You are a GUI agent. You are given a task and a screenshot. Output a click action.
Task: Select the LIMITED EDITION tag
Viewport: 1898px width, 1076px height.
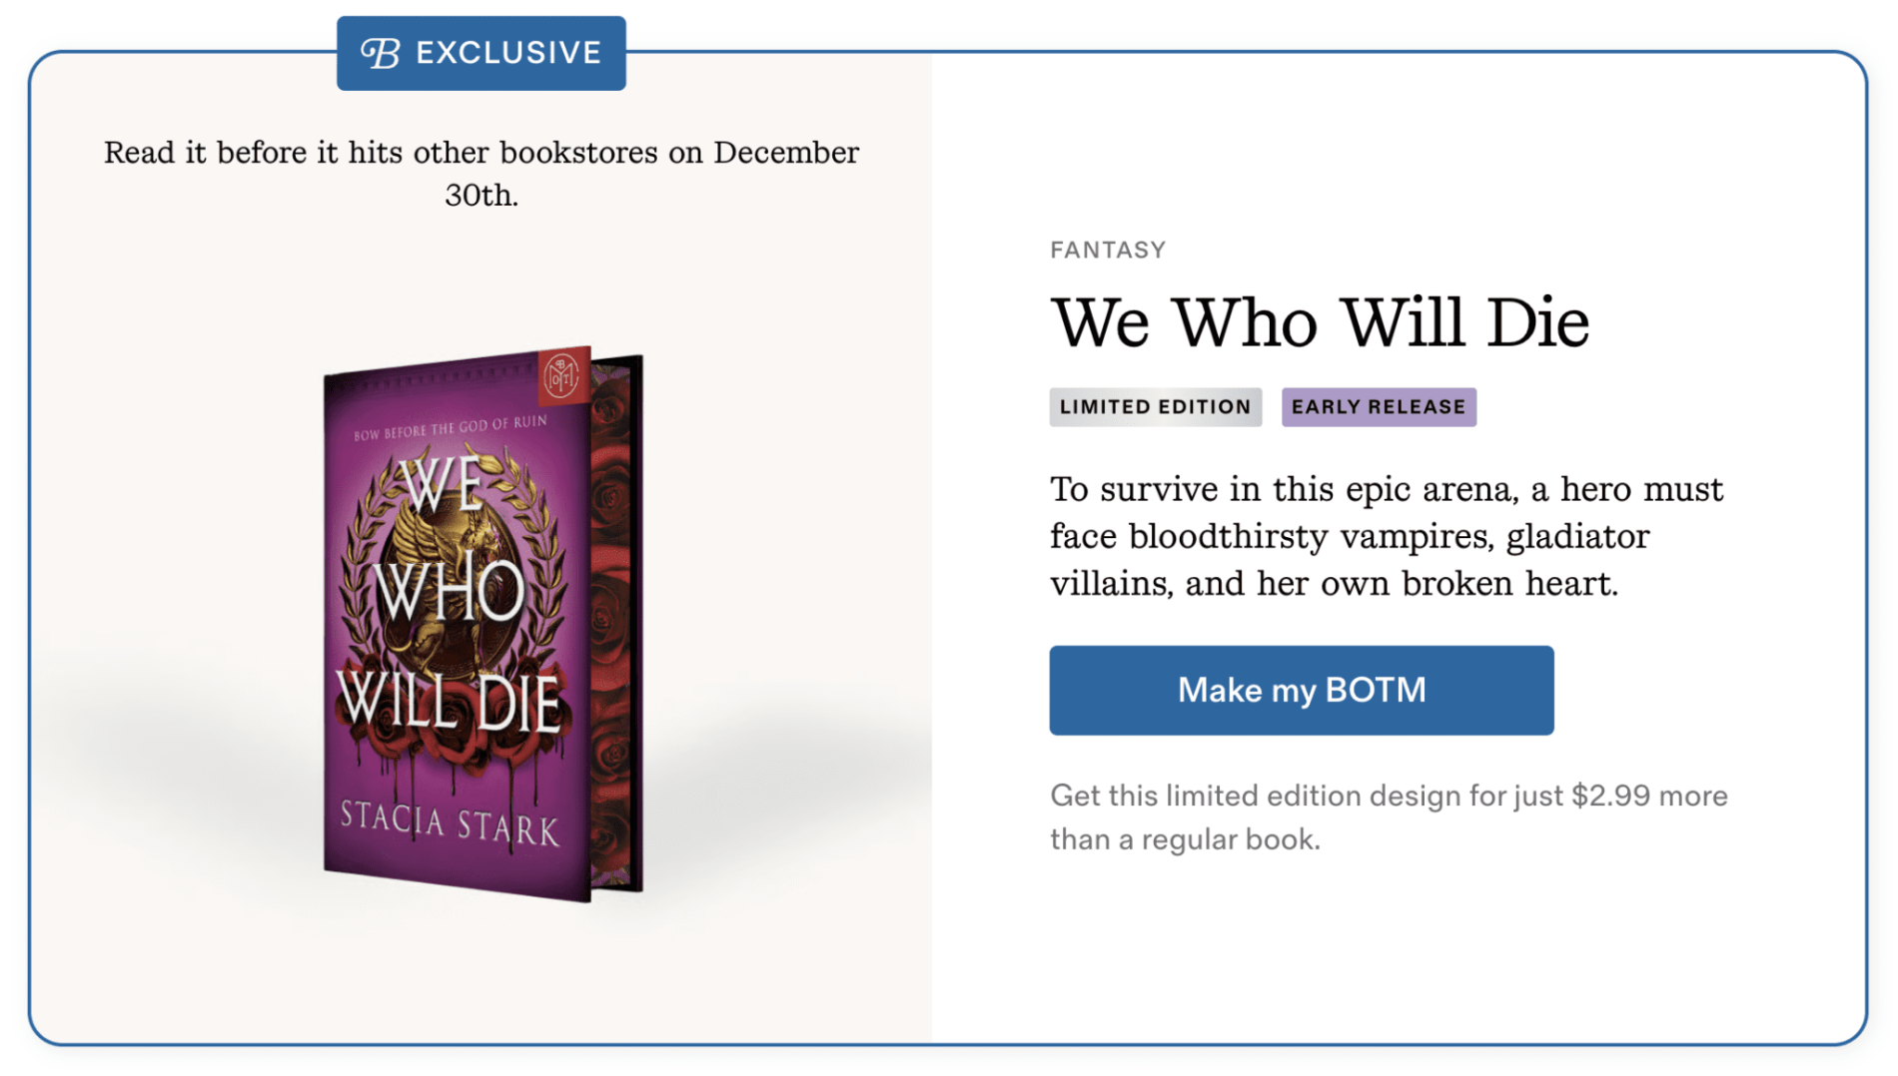[x=1155, y=407]
